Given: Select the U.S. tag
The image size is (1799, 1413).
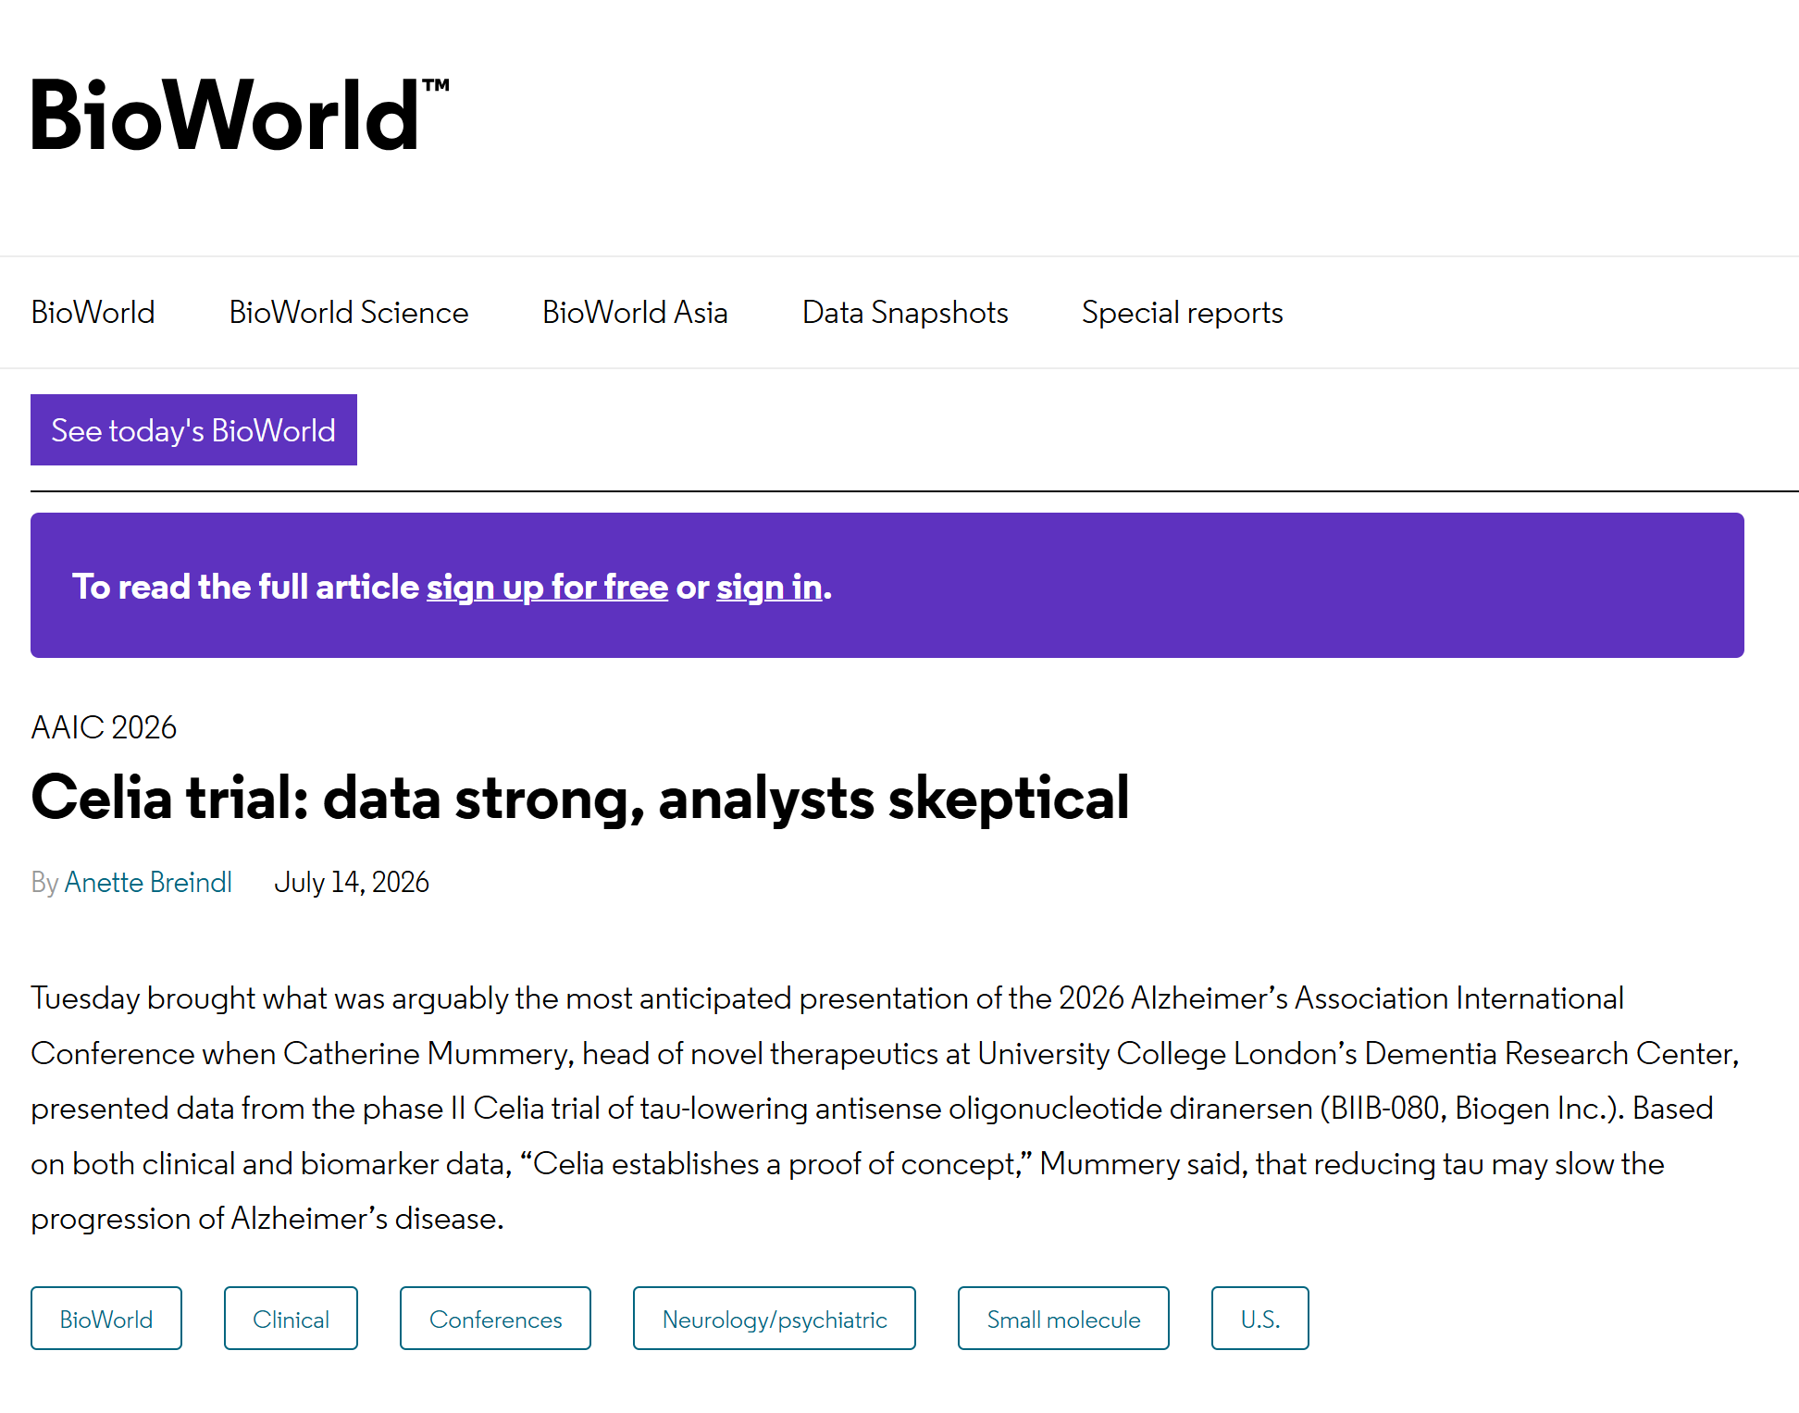Looking at the screenshot, I should click(x=1260, y=1319).
